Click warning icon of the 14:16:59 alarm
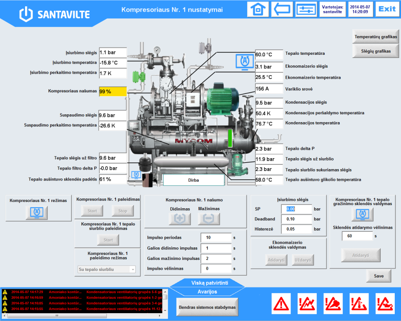The image size is (401, 321). click(x=5, y=298)
